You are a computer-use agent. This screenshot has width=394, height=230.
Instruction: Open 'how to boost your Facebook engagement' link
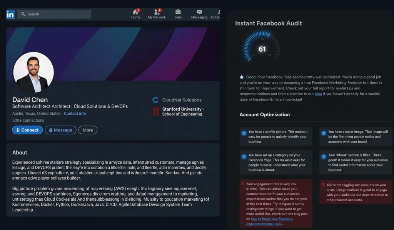pyautogui.click(x=269, y=221)
